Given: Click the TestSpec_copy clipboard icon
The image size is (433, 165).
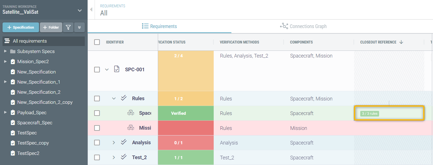Looking at the screenshot, I should click(13, 143).
